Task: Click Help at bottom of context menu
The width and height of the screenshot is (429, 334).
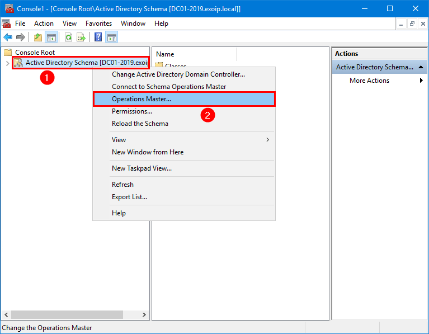Action: [x=184, y=213]
